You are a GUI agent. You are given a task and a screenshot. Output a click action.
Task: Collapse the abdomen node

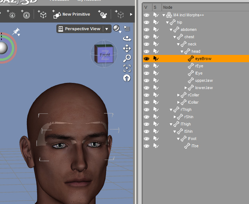coord(171,30)
